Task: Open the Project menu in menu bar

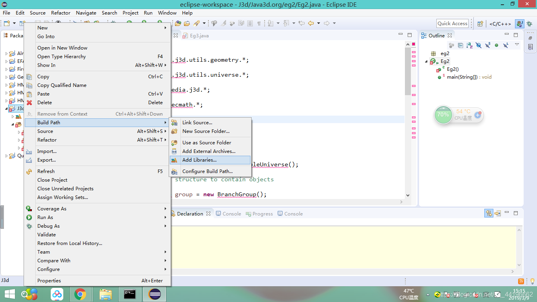Action: [131, 13]
